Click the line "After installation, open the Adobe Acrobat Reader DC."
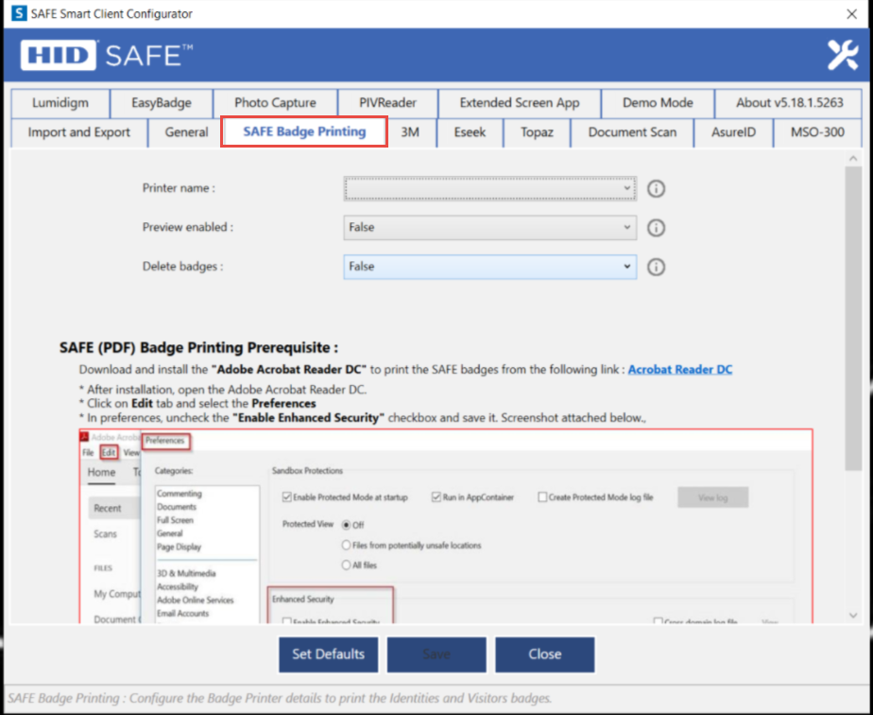This screenshot has width=873, height=715. pos(223,390)
